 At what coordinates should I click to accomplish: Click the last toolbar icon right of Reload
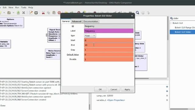pyautogui.click(x=148, y=13)
